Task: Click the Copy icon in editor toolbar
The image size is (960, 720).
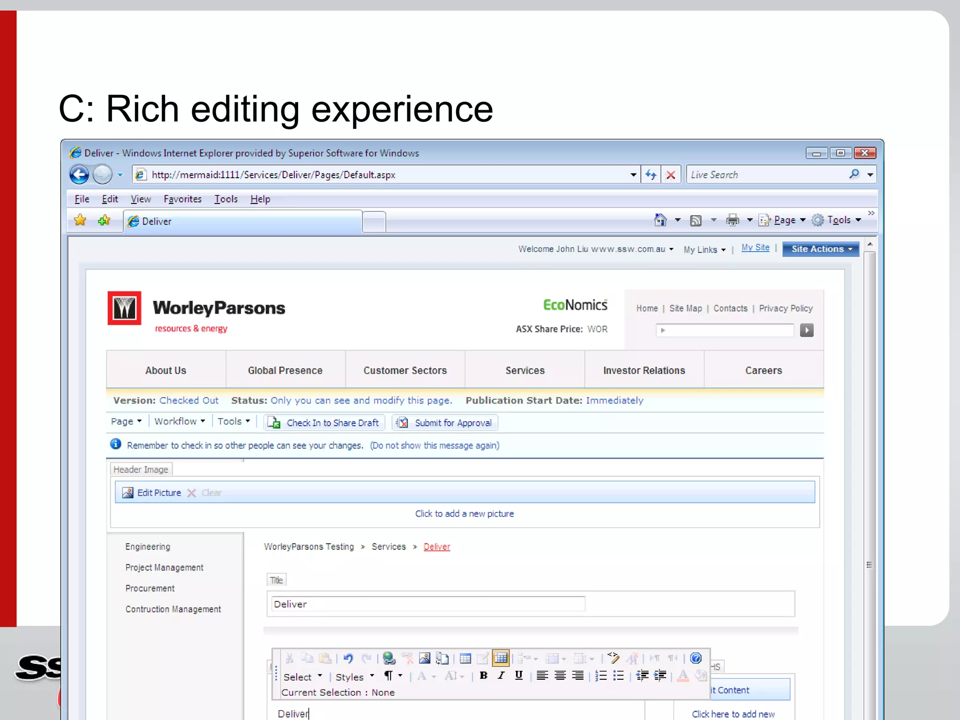Action: pyautogui.click(x=307, y=659)
